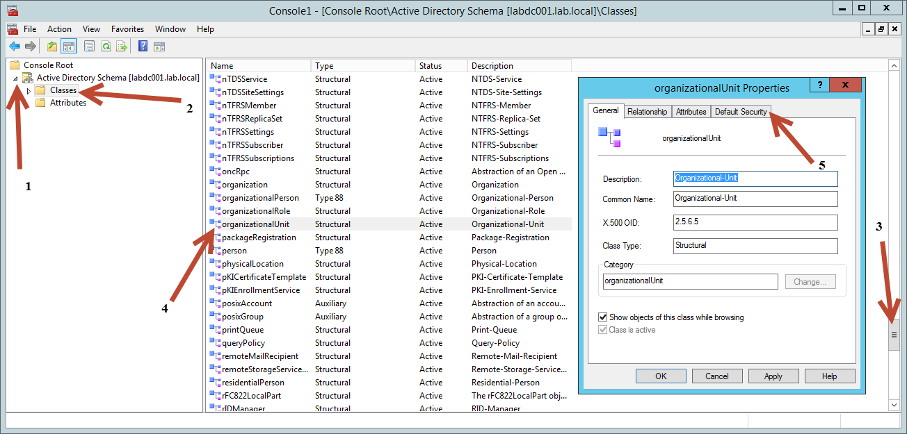Switch to the Default Security tab

click(741, 112)
